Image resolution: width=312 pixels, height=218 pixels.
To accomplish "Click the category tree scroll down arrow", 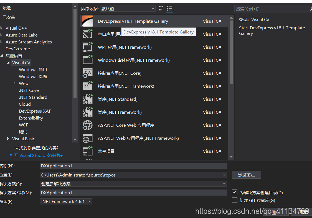I will pyautogui.click(x=75, y=140).
